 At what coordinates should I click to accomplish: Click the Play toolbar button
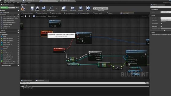(x=88, y=9)
